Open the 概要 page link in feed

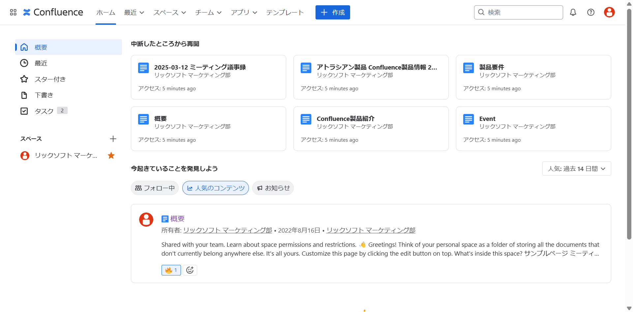coord(177,219)
